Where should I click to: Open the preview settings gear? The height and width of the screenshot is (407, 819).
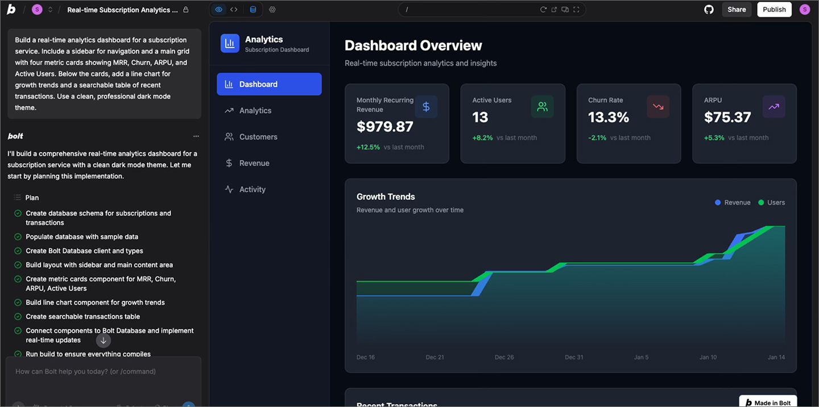272,9
